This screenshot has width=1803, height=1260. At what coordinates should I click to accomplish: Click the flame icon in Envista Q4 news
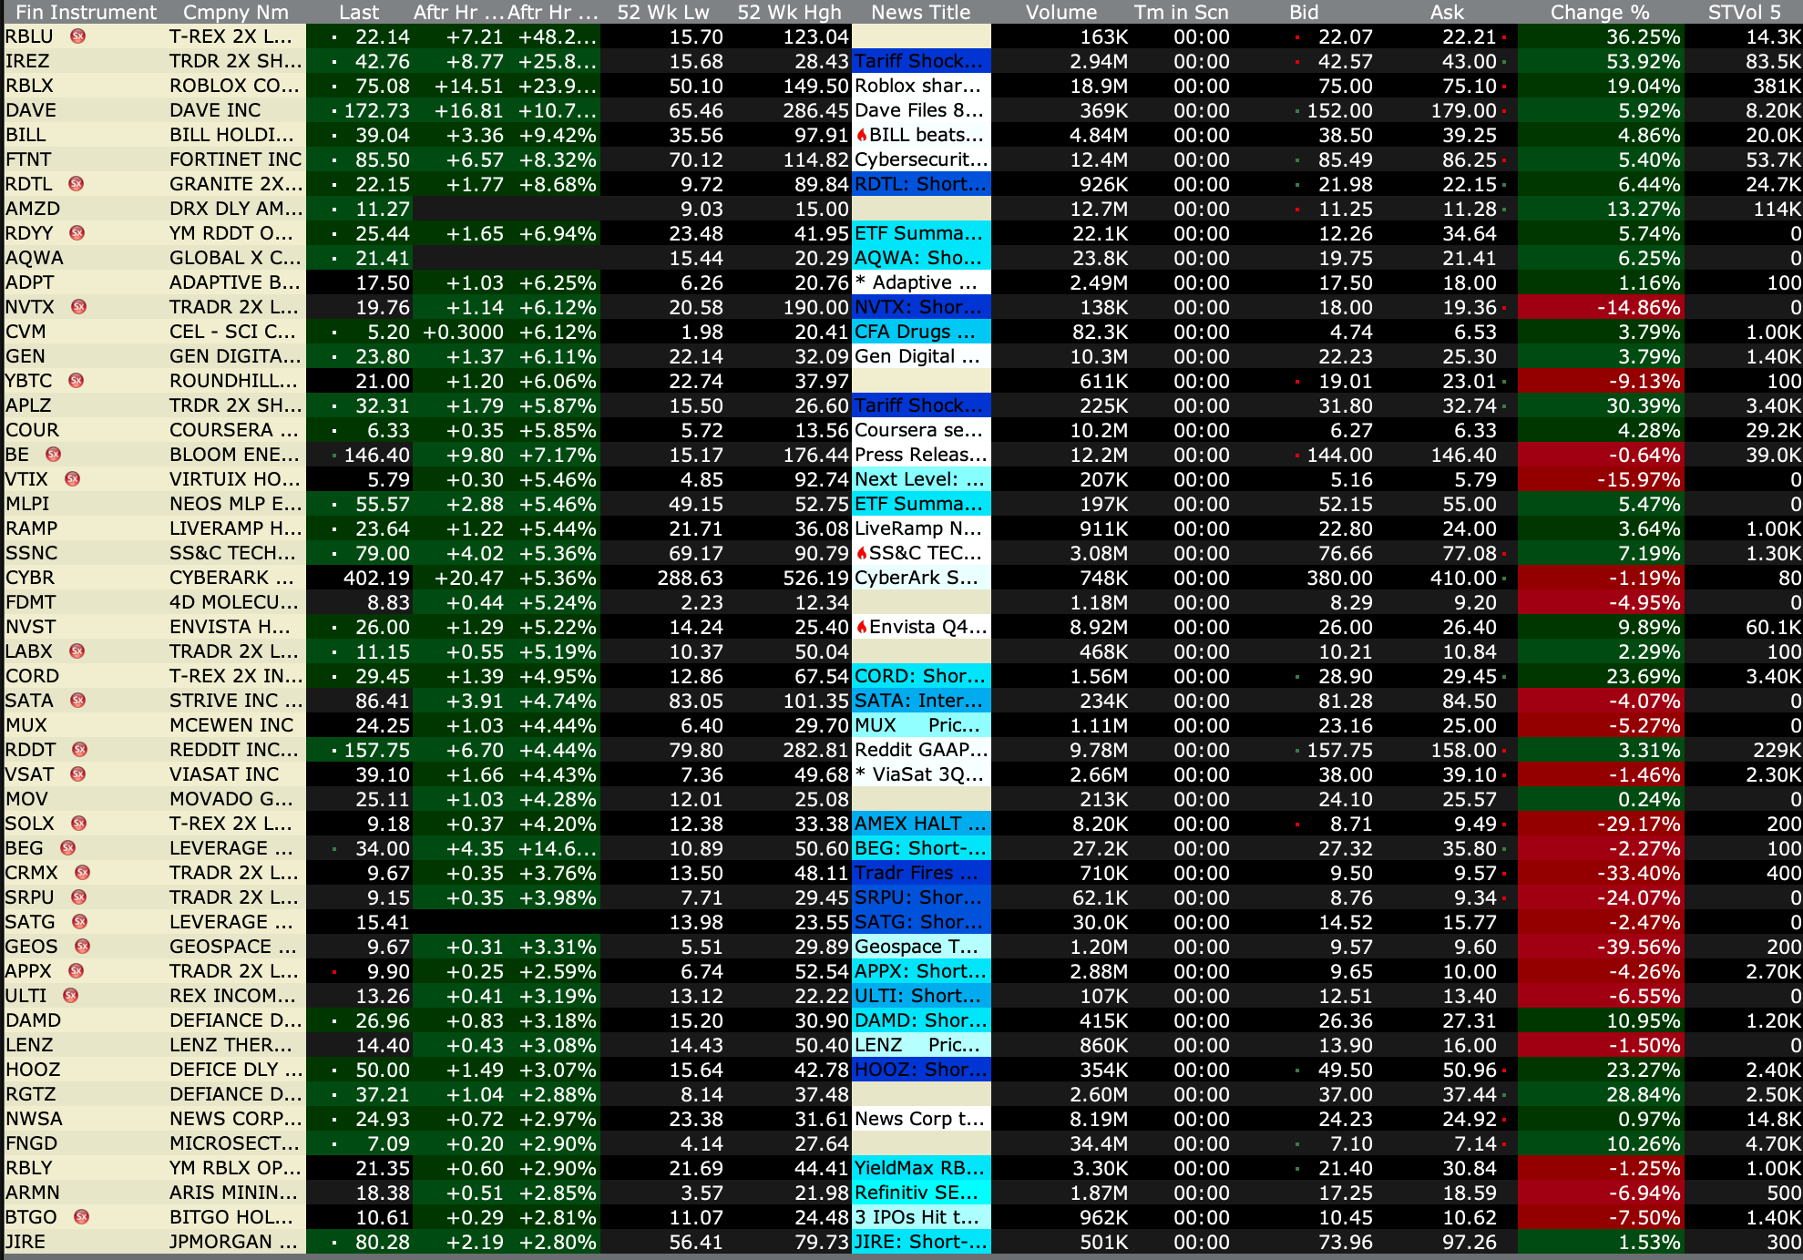(x=861, y=627)
